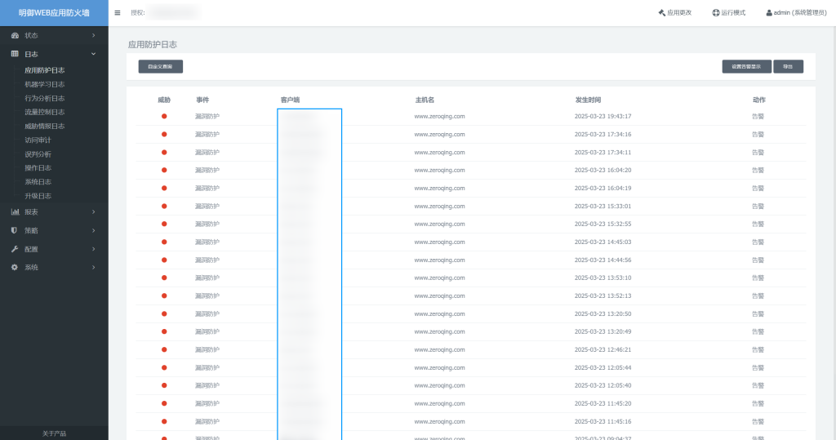Click the red threat dot in first row
836x440 pixels.
coord(164,116)
